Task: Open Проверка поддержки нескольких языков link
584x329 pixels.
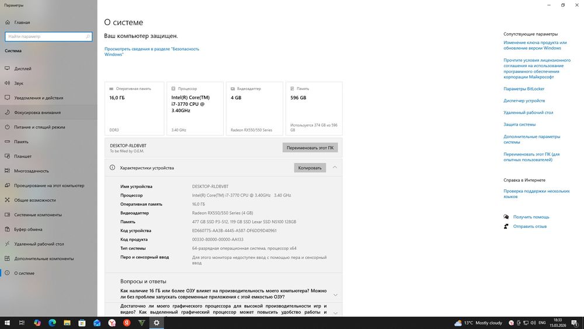Action: click(x=536, y=194)
